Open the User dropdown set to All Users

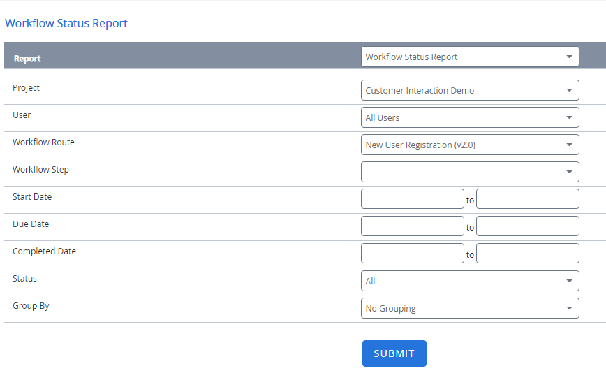click(x=470, y=118)
